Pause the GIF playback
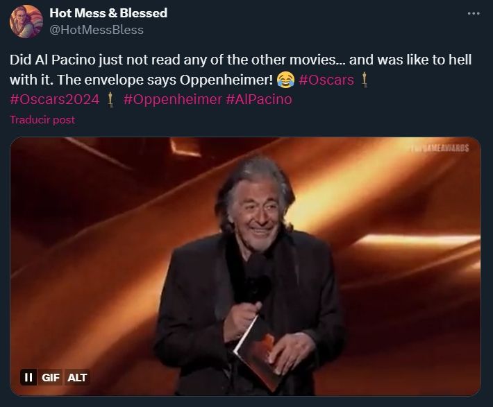This screenshot has height=407, width=493. tap(28, 377)
